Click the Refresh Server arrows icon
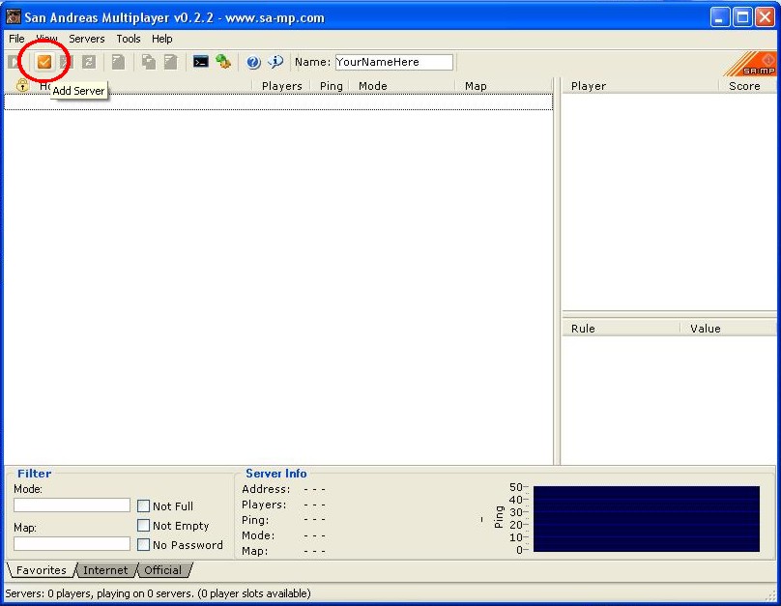The height and width of the screenshot is (606, 781). click(89, 62)
